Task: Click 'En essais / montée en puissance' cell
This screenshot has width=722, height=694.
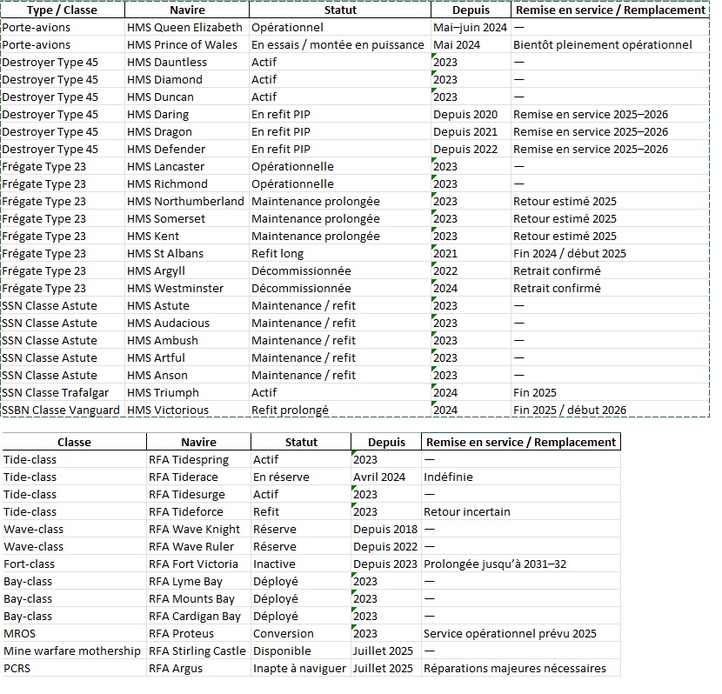Action: (x=340, y=45)
